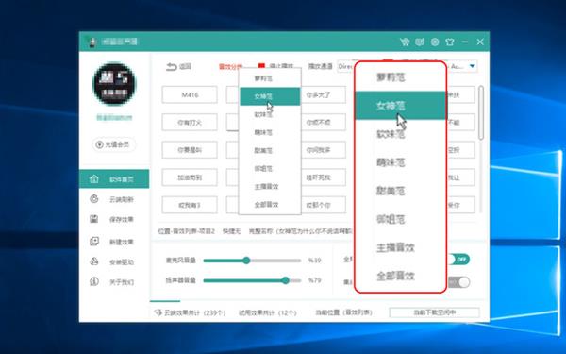This screenshot has width=566, height=354.
Task: Click the new effect plus icon in sidebar
Action: click(x=93, y=242)
